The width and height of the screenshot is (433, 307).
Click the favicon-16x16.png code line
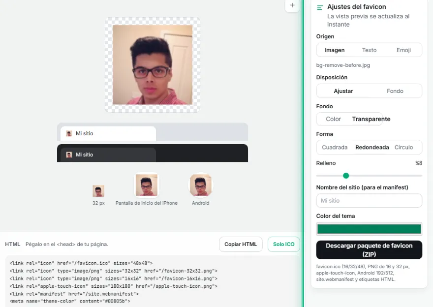pyautogui.click(x=114, y=279)
